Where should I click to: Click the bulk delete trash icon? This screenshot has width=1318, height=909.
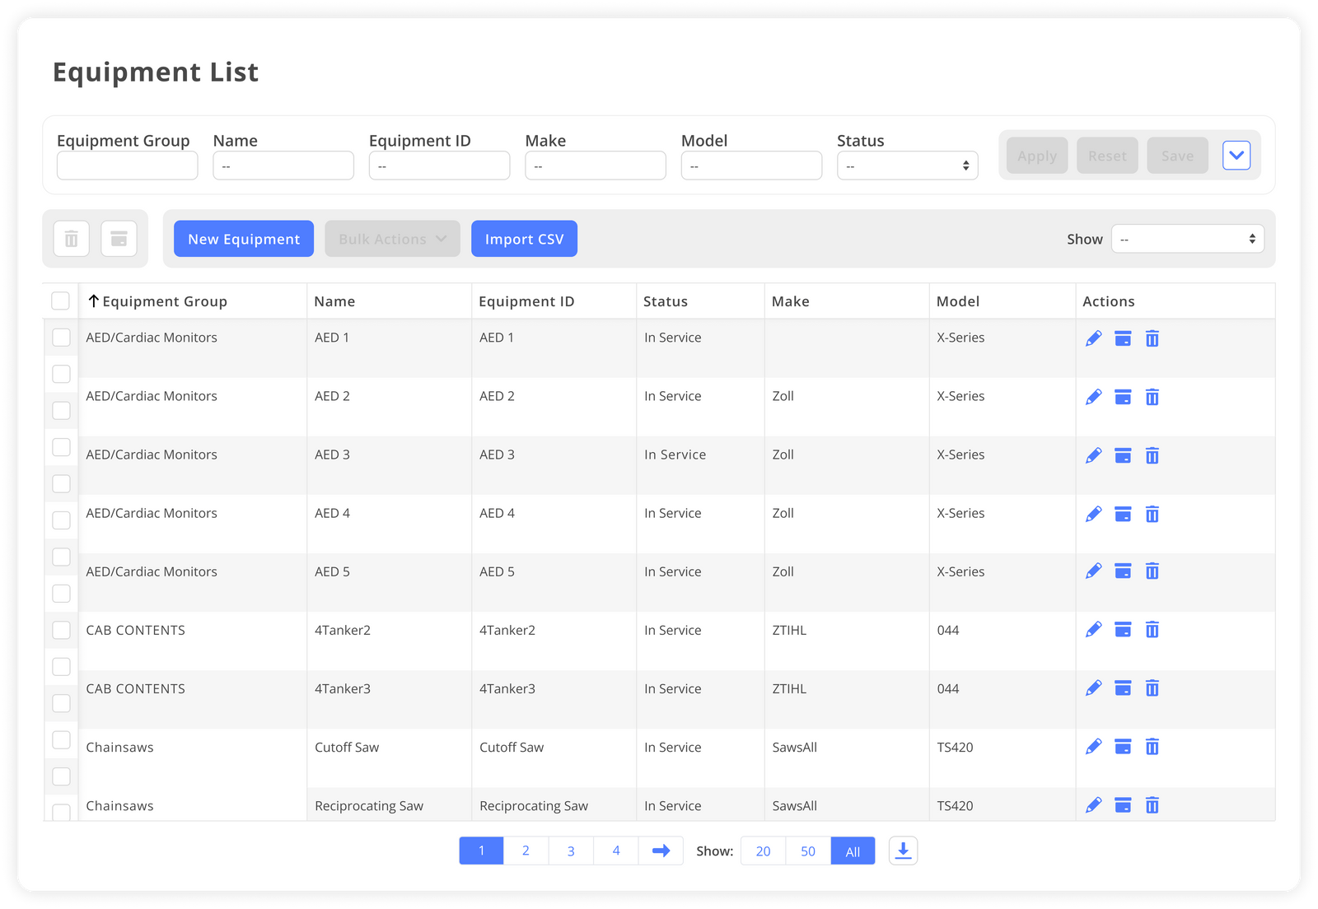[x=71, y=238]
